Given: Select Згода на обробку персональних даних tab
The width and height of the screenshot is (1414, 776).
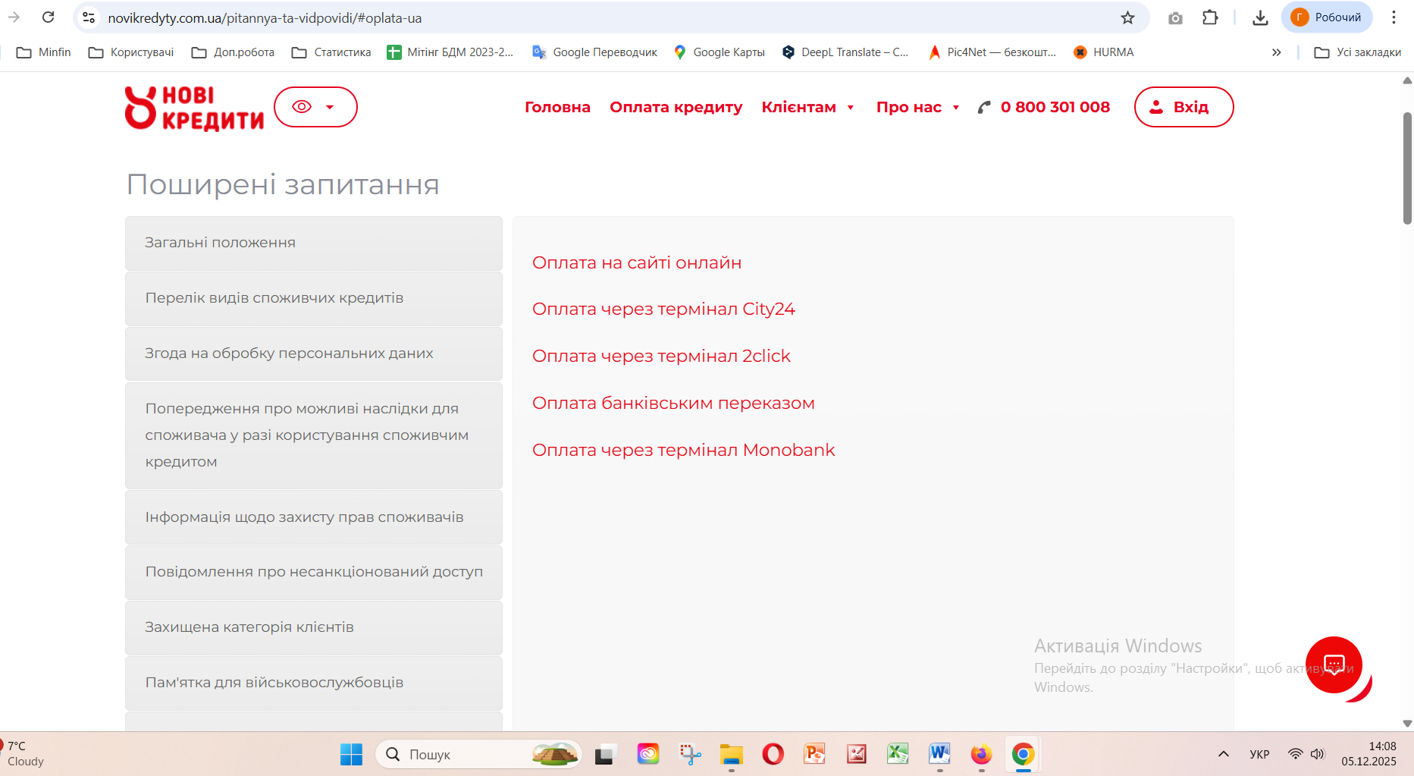Looking at the screenshot, I should tap(314, 353).
